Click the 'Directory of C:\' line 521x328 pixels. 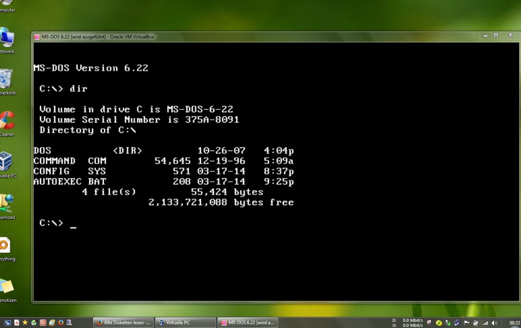[88, 130]
